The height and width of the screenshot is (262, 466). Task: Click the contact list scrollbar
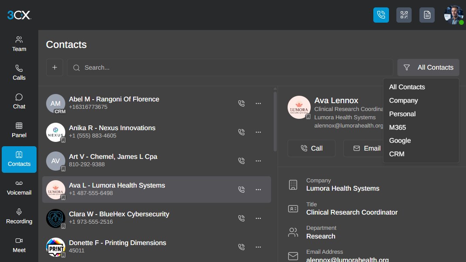[275, 121]
